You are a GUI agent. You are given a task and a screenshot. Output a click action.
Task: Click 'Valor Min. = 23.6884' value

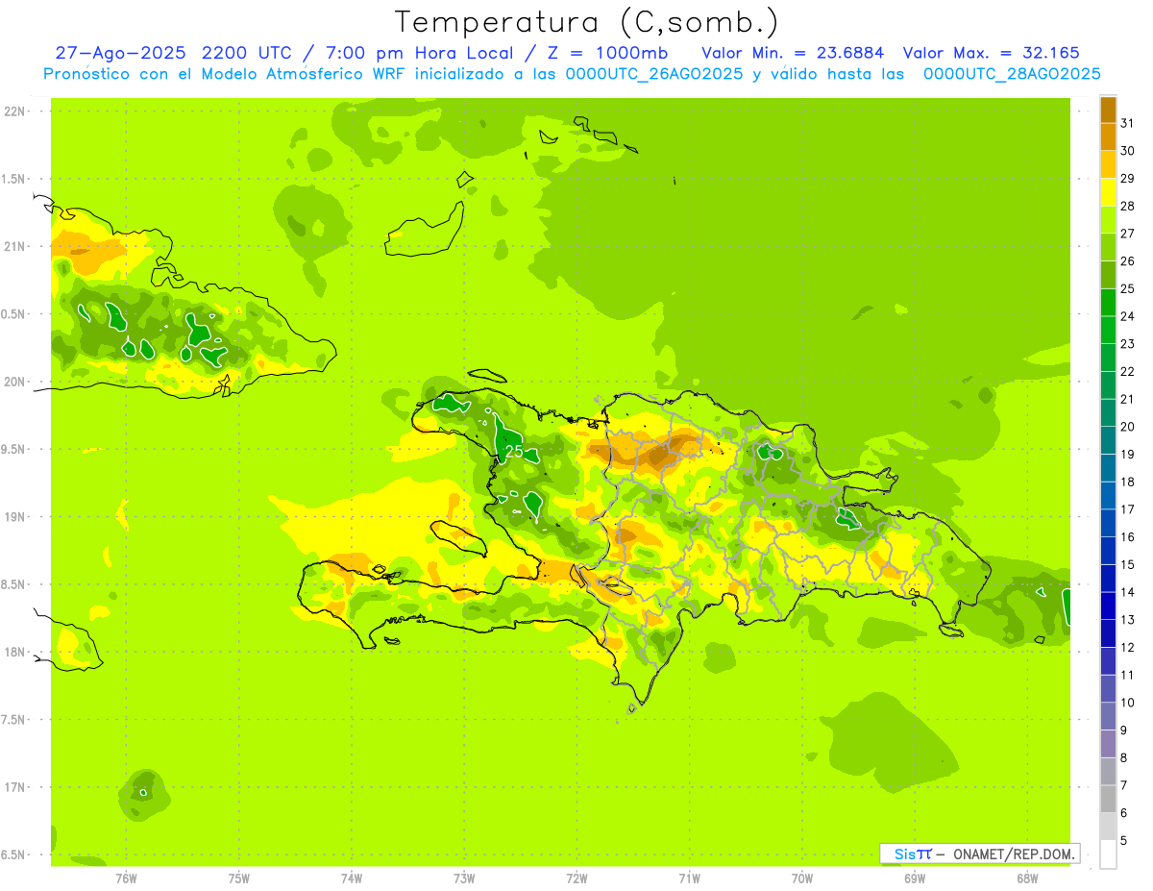coord(794,53)
